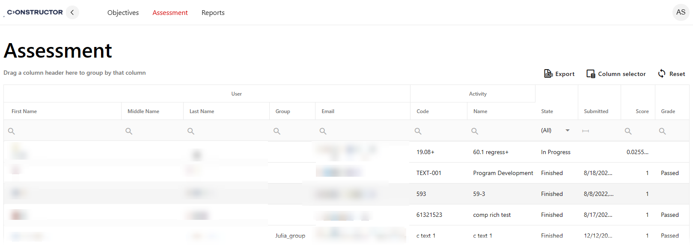The height and width of the screenshot is (248, 693).
Task: Sort by the Last Name column header
Action: (202, 111)
